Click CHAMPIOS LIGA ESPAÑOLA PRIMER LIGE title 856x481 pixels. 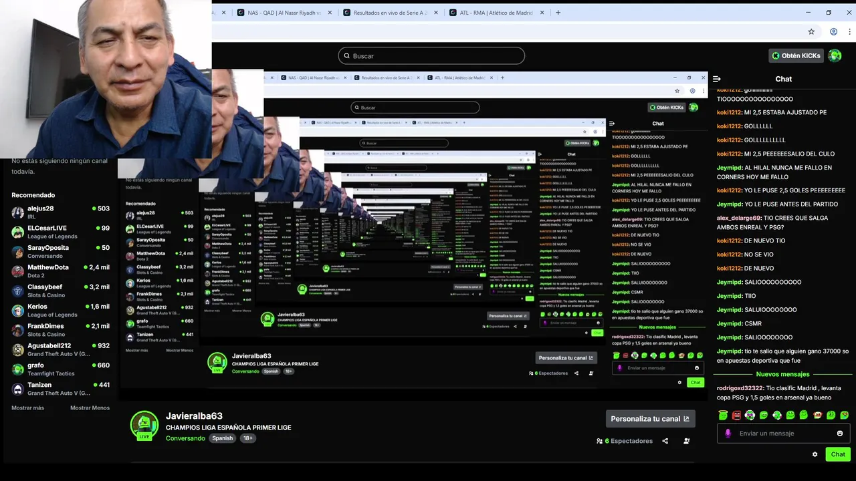point(229,428)
